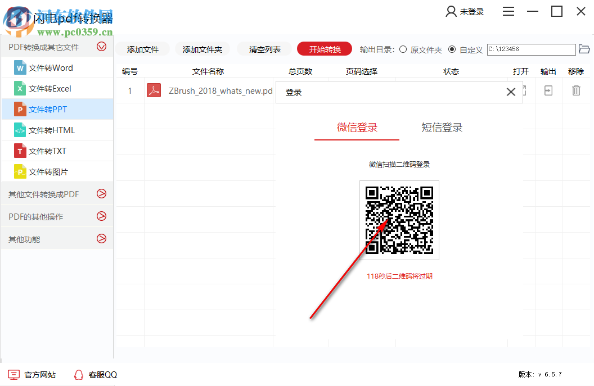Click the 清空列表 button
Screen dimensions: 594x386
(x=264, y=49)
